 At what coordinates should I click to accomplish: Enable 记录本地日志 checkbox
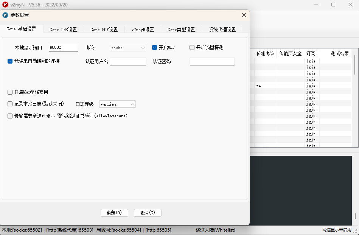(10, 104)
